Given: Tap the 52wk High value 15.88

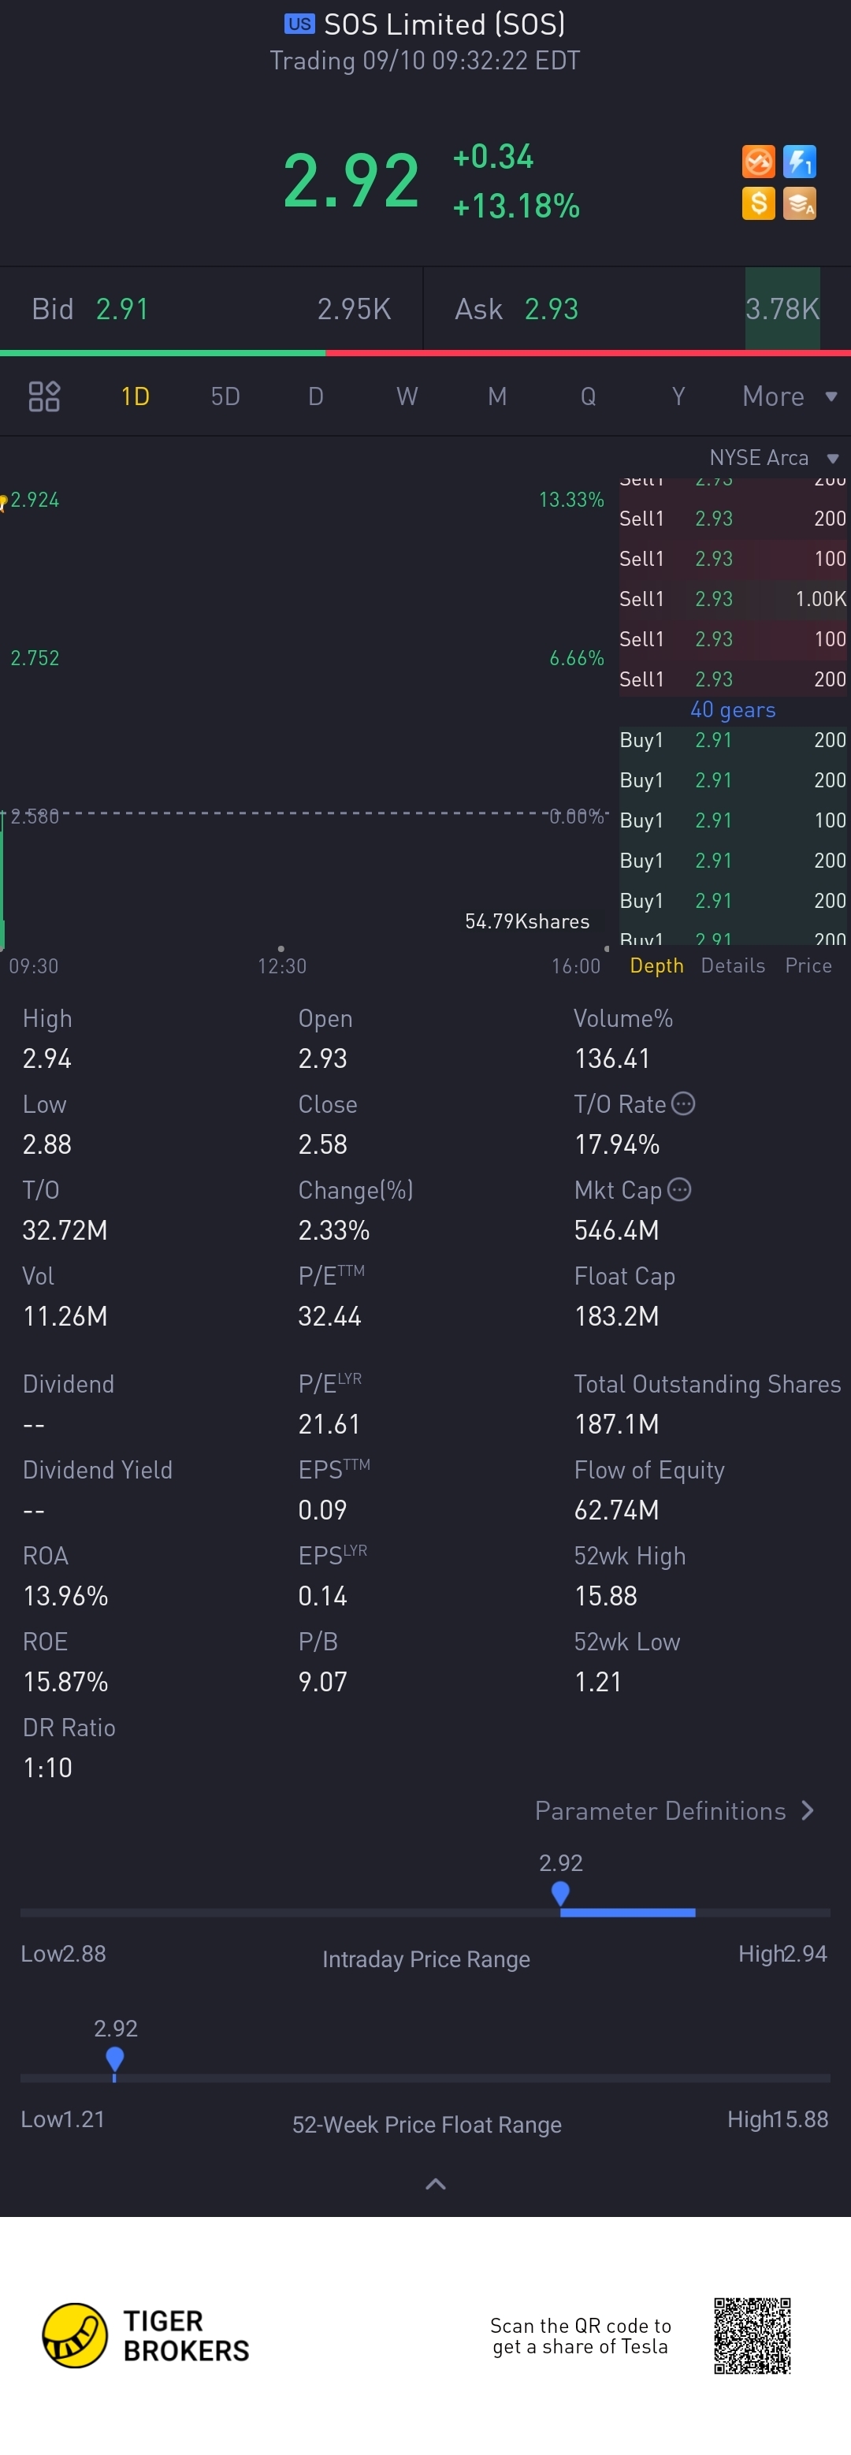Looking at the screenshot, I should 606,1596.
